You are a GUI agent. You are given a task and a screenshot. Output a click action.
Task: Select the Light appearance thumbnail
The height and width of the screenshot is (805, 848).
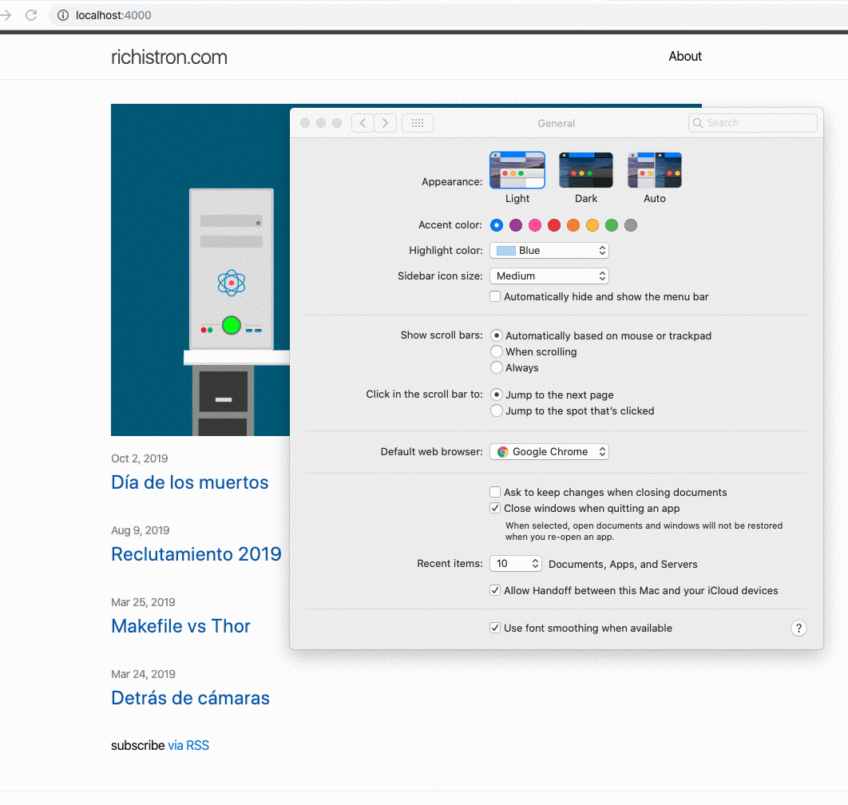coord(517,170)
